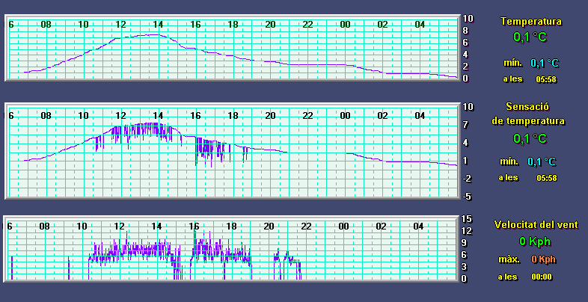
Task: Click the Sensació de temperatura heading
Action: 527,114
